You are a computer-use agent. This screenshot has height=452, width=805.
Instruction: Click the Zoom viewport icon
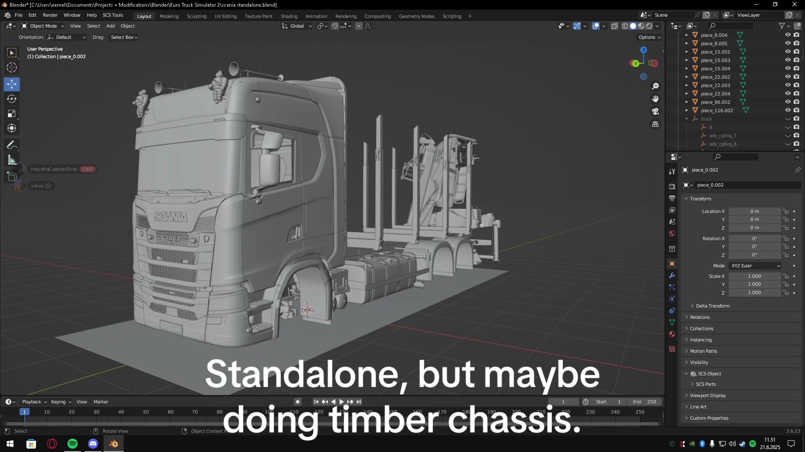(x=655, y=86)
